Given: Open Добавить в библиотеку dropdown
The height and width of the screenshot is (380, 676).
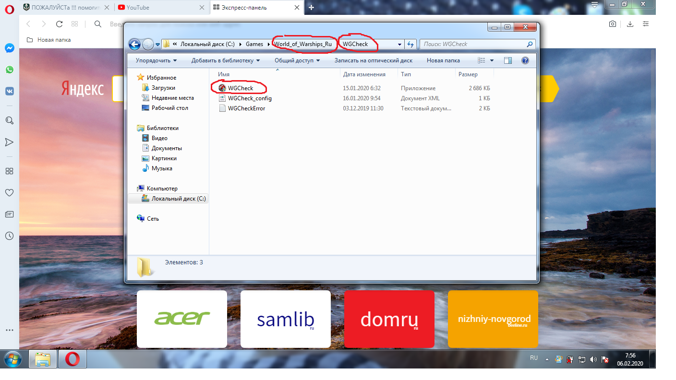Looking at the screenshot, I should point(226,60).
